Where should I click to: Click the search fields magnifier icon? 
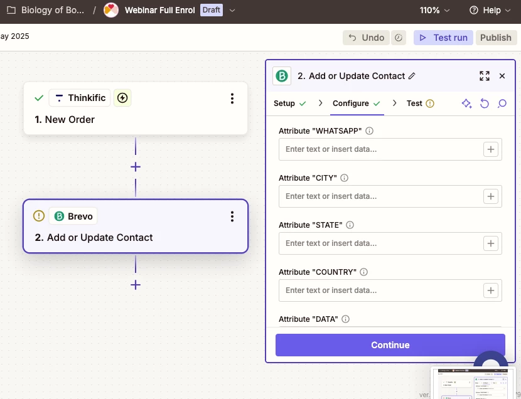pyautogui.click(x=502, y=104)
